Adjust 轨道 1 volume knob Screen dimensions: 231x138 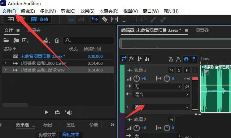[x=136, y=78]
